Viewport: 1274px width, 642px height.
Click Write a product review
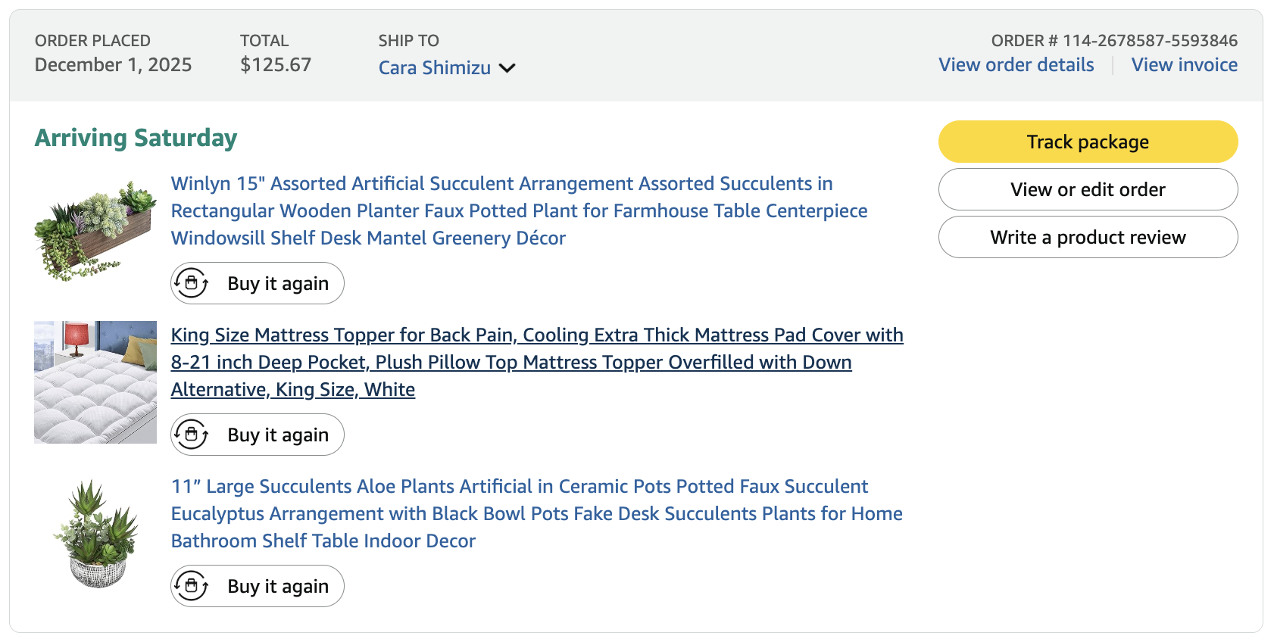coord(1088,237)
